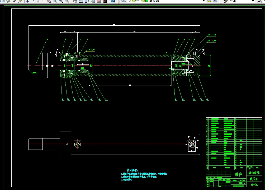
Task: Click the right square oil port in plan view
Action: click(191, 144)
